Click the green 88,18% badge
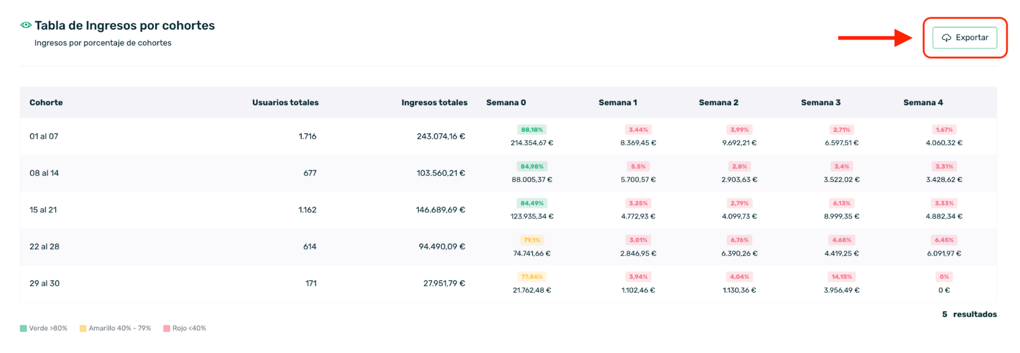Screen dimensions: 1020x353 click(532, 130)
